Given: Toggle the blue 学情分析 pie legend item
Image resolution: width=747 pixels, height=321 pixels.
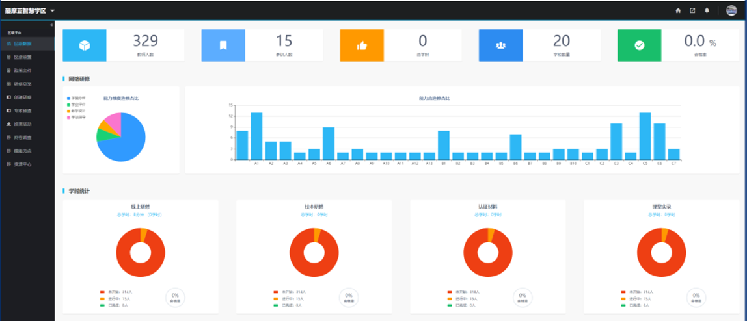Looking at the screenshot, I should (x=77, y=98).
